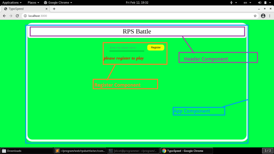Focus the player name input field
The height and width of the screenshot is (154, 274).
127,48
